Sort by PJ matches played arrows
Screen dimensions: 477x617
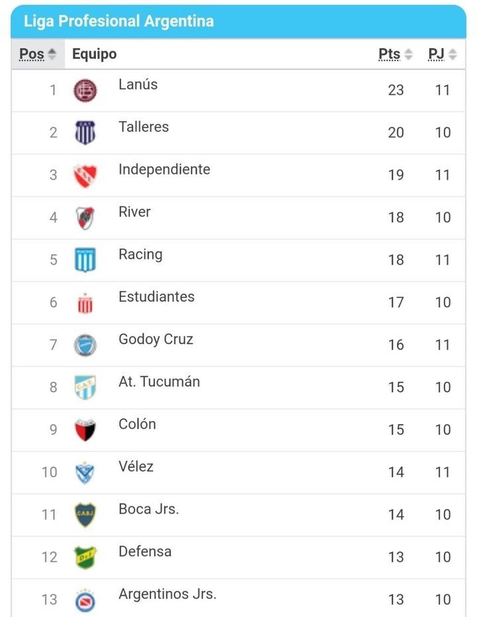tap(452, 54)
